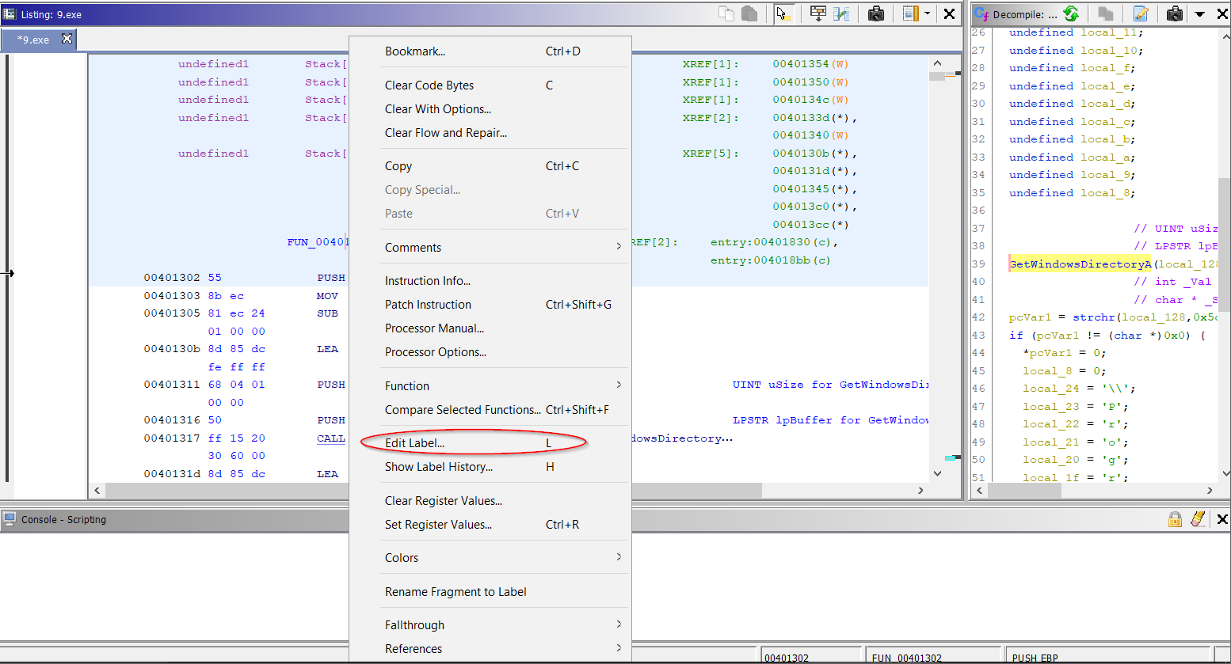Click the green re-decompile refresh icon
Image resolution: width=1231 pixels, height=664 pixels.
(1071, 13)
